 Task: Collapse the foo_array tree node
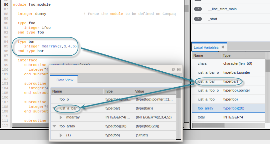point(55,126)
